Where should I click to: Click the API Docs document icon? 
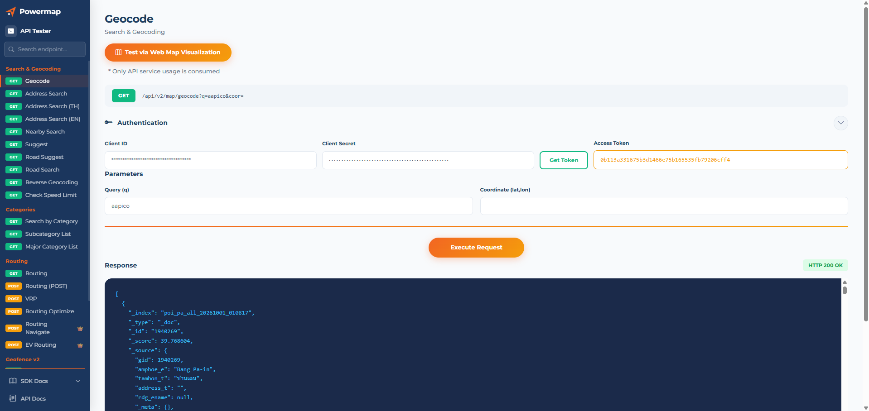tap(13, 398)
